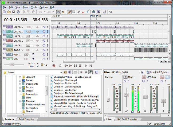Click the Copy icon in the toolbar

(29, 12)
